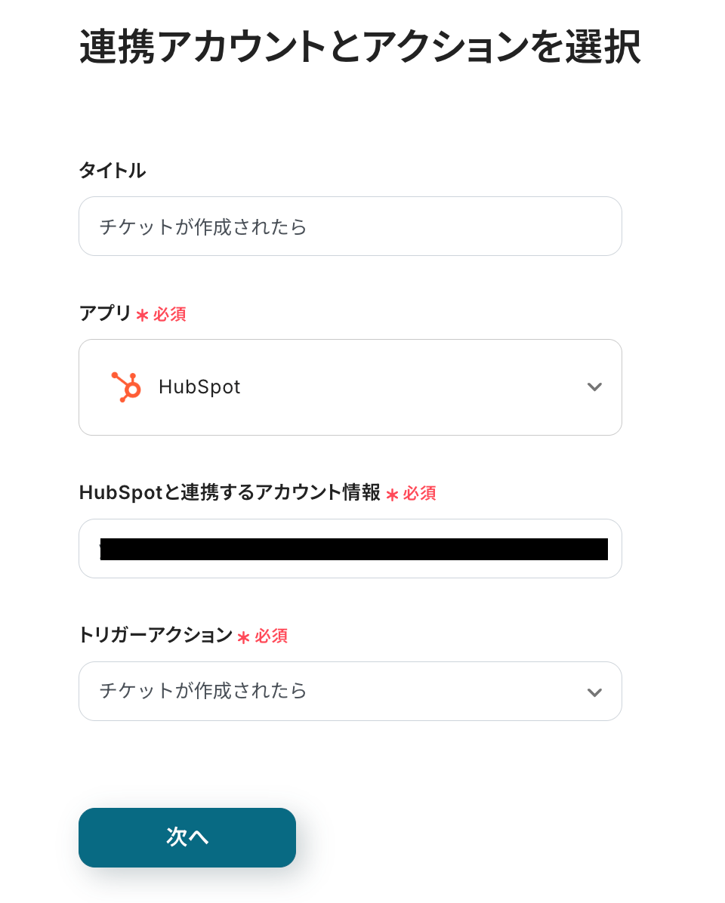Click the HubSpot name in app selector
The height and width of the screenshot is (903, 725).
click(x=199, y=387)
